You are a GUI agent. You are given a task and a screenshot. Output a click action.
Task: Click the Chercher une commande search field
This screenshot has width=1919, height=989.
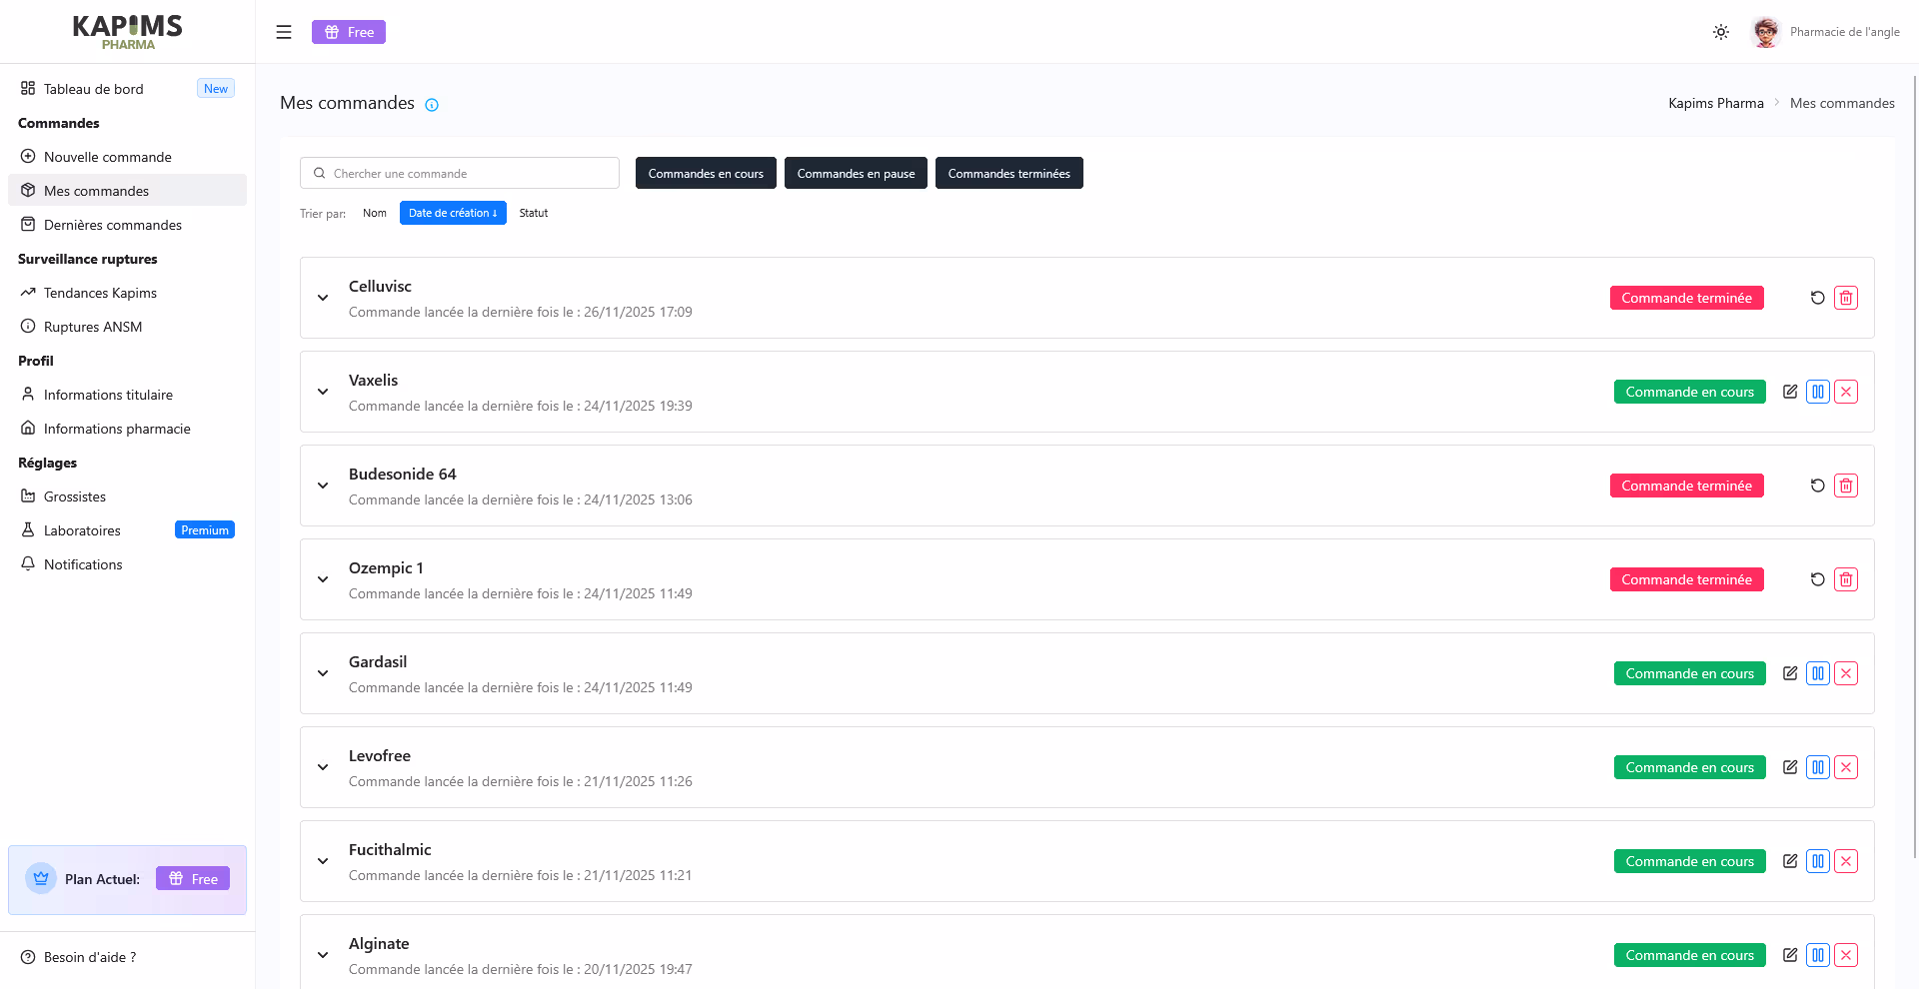point(460,173)
